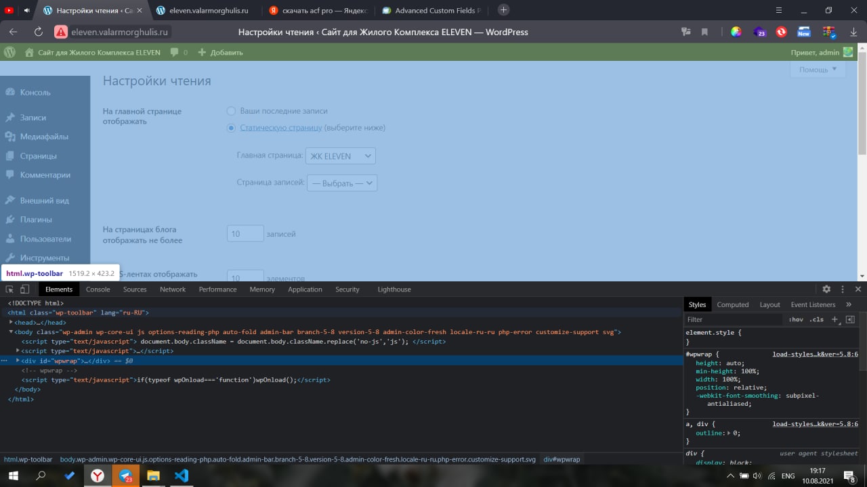The height and width of the screenshot is (487, 867).
Task: Open Windows search from taskbar
Action: (x=41, y=476)
